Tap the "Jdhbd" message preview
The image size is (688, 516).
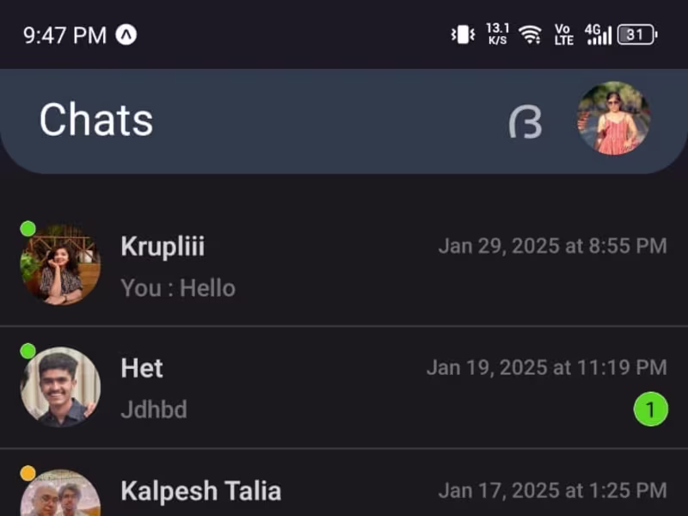click(154, 409)
